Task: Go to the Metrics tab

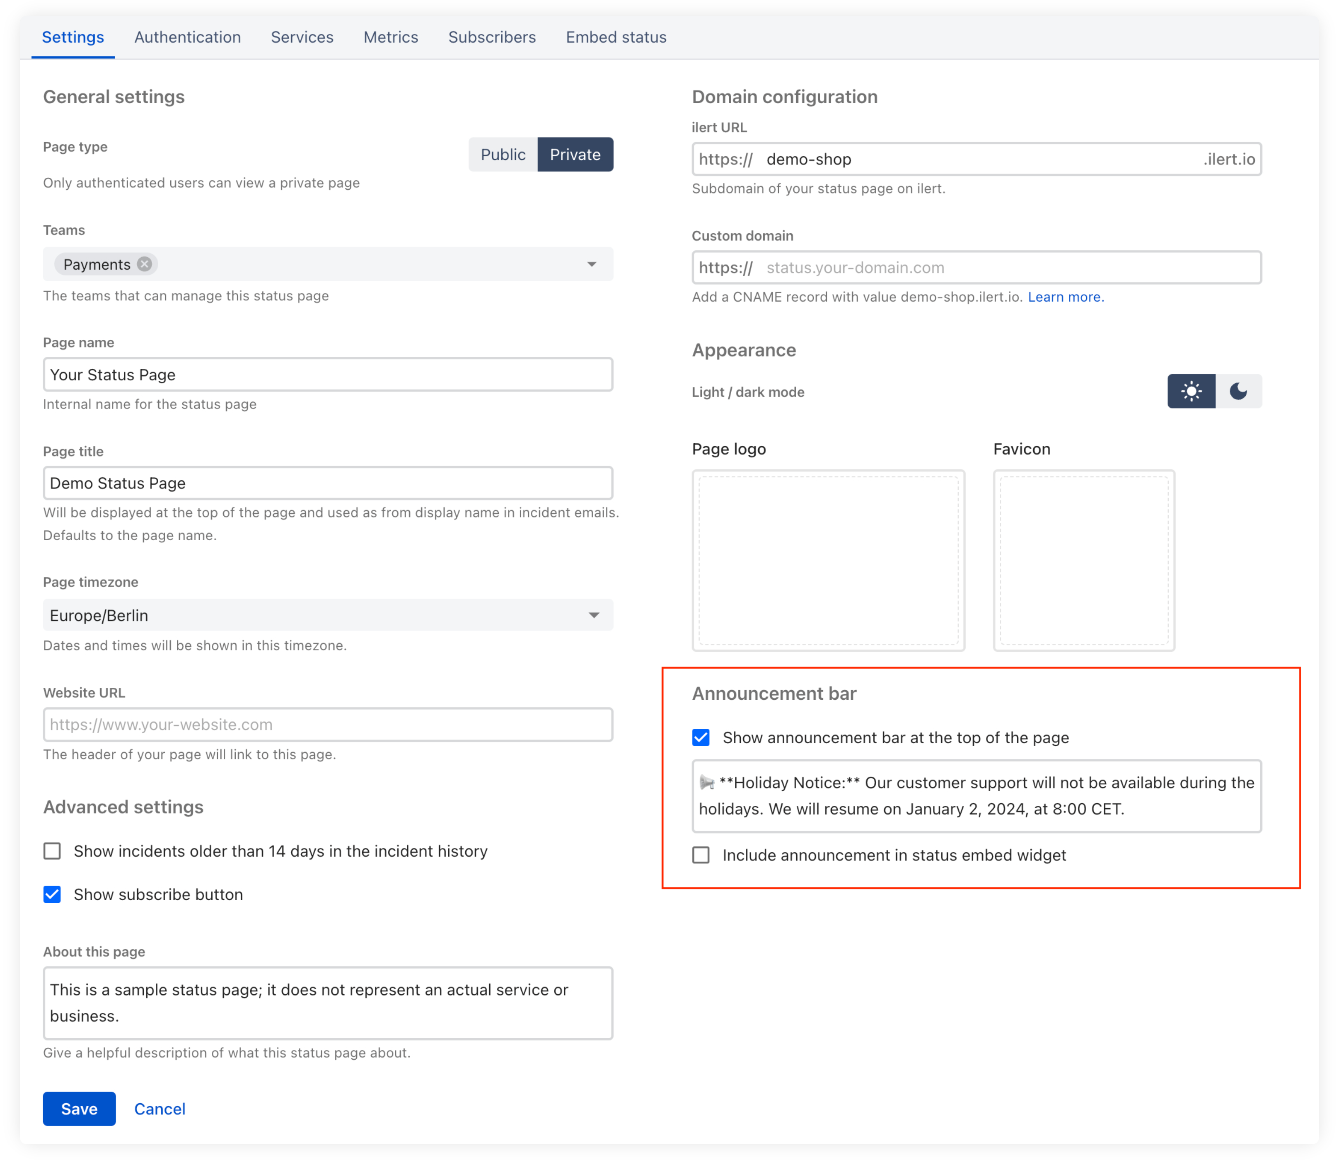Action: coord(391,38)
